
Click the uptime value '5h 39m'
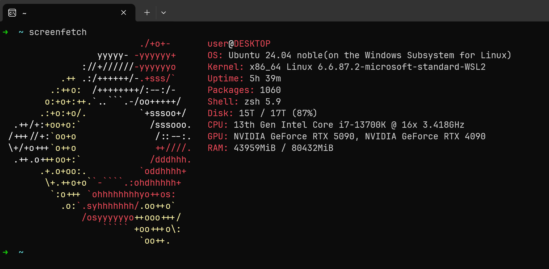(265, 79)
